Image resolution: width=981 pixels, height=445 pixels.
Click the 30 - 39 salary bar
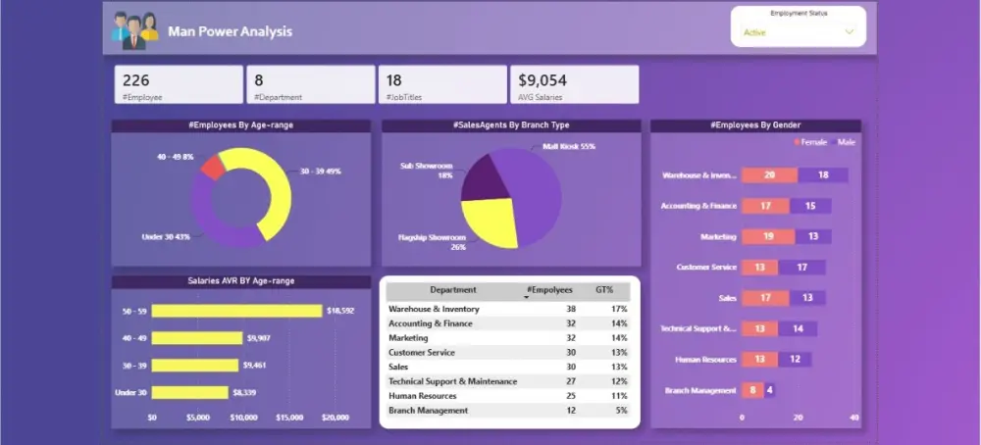194,365
